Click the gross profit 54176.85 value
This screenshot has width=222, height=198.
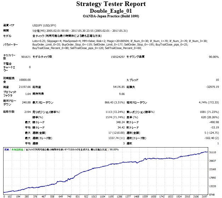click(119, 87)
